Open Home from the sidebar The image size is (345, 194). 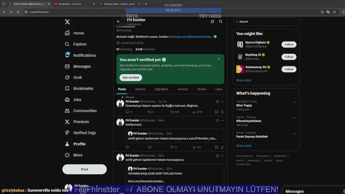tap(74, 33)
